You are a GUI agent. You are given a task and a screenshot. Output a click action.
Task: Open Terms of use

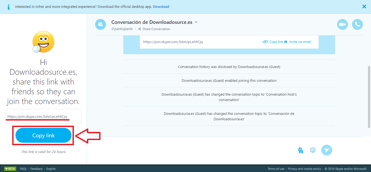(x=276, y=169)
